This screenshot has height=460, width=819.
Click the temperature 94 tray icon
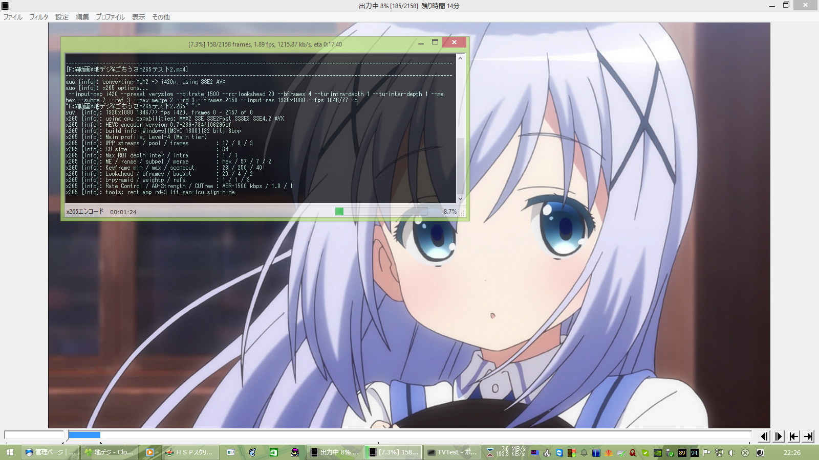point(694,452)
